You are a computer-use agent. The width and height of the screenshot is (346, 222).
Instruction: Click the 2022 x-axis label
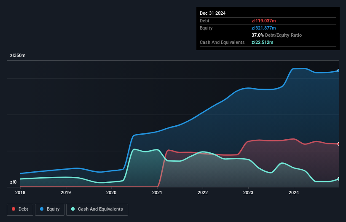pos(203,192)
